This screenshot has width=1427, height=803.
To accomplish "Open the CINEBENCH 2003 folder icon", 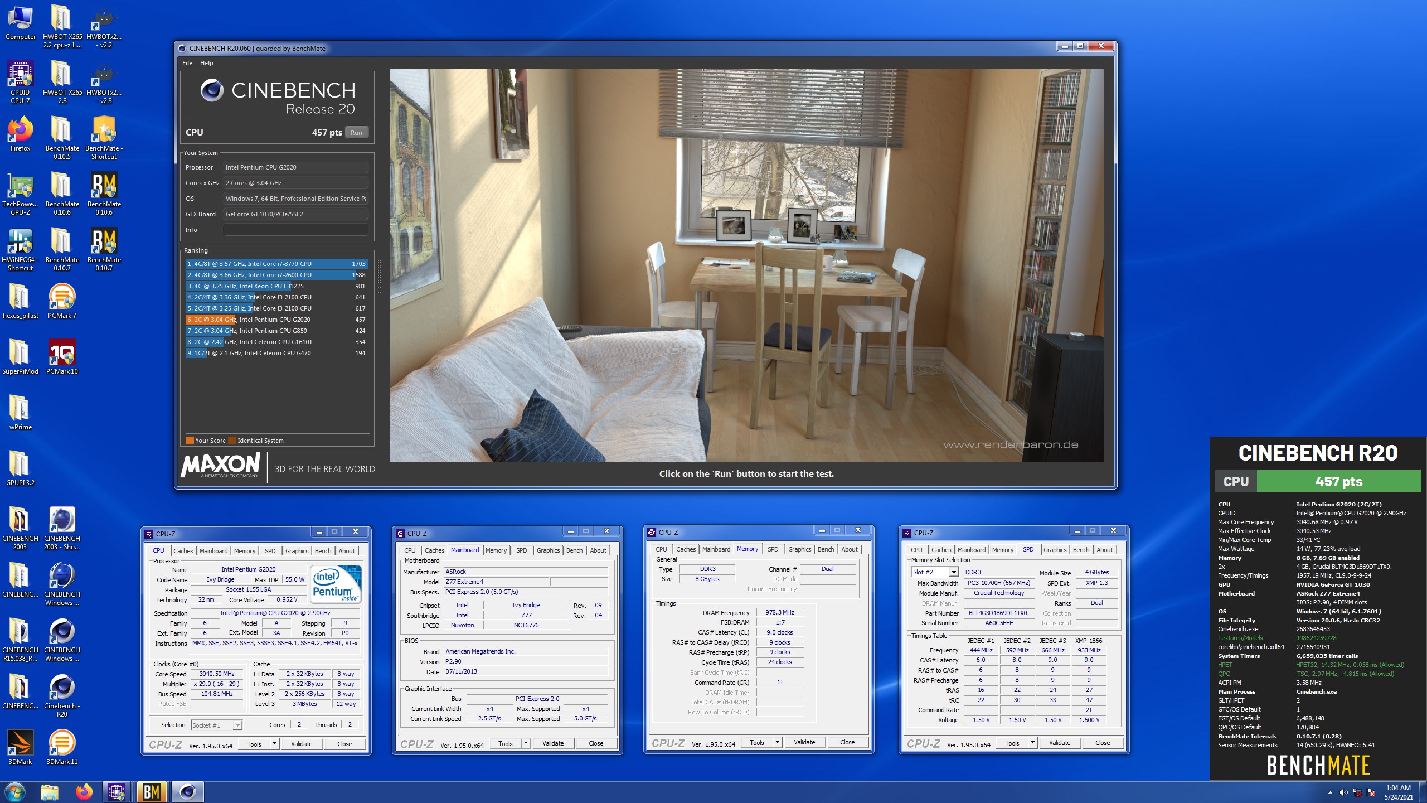I will (20, 528).
